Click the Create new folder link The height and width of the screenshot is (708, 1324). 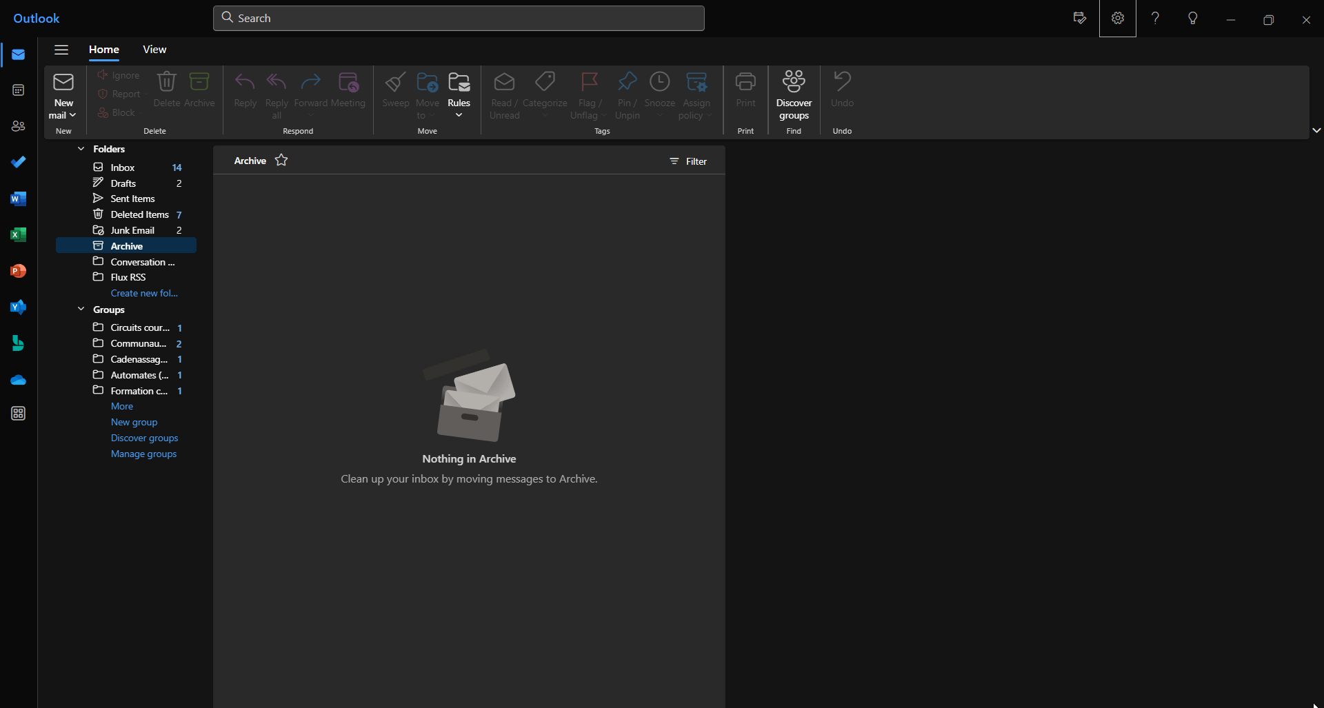pos(144,293)
